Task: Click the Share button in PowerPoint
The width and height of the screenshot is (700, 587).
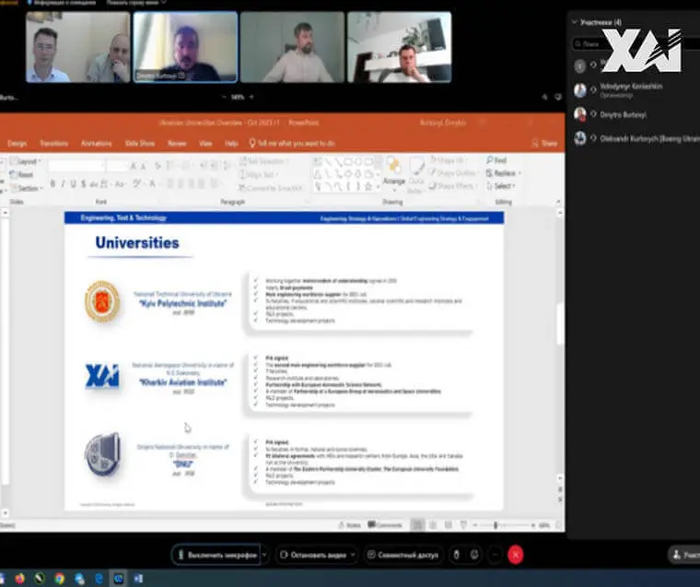Action: click(x=546, y=144)
